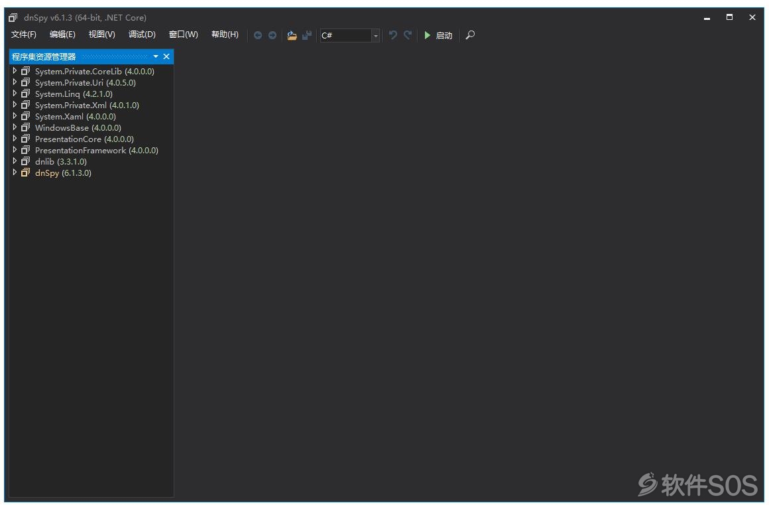The image size is (769, 505).
Task: Click the 启动 start button label
Action: point(444,35)
